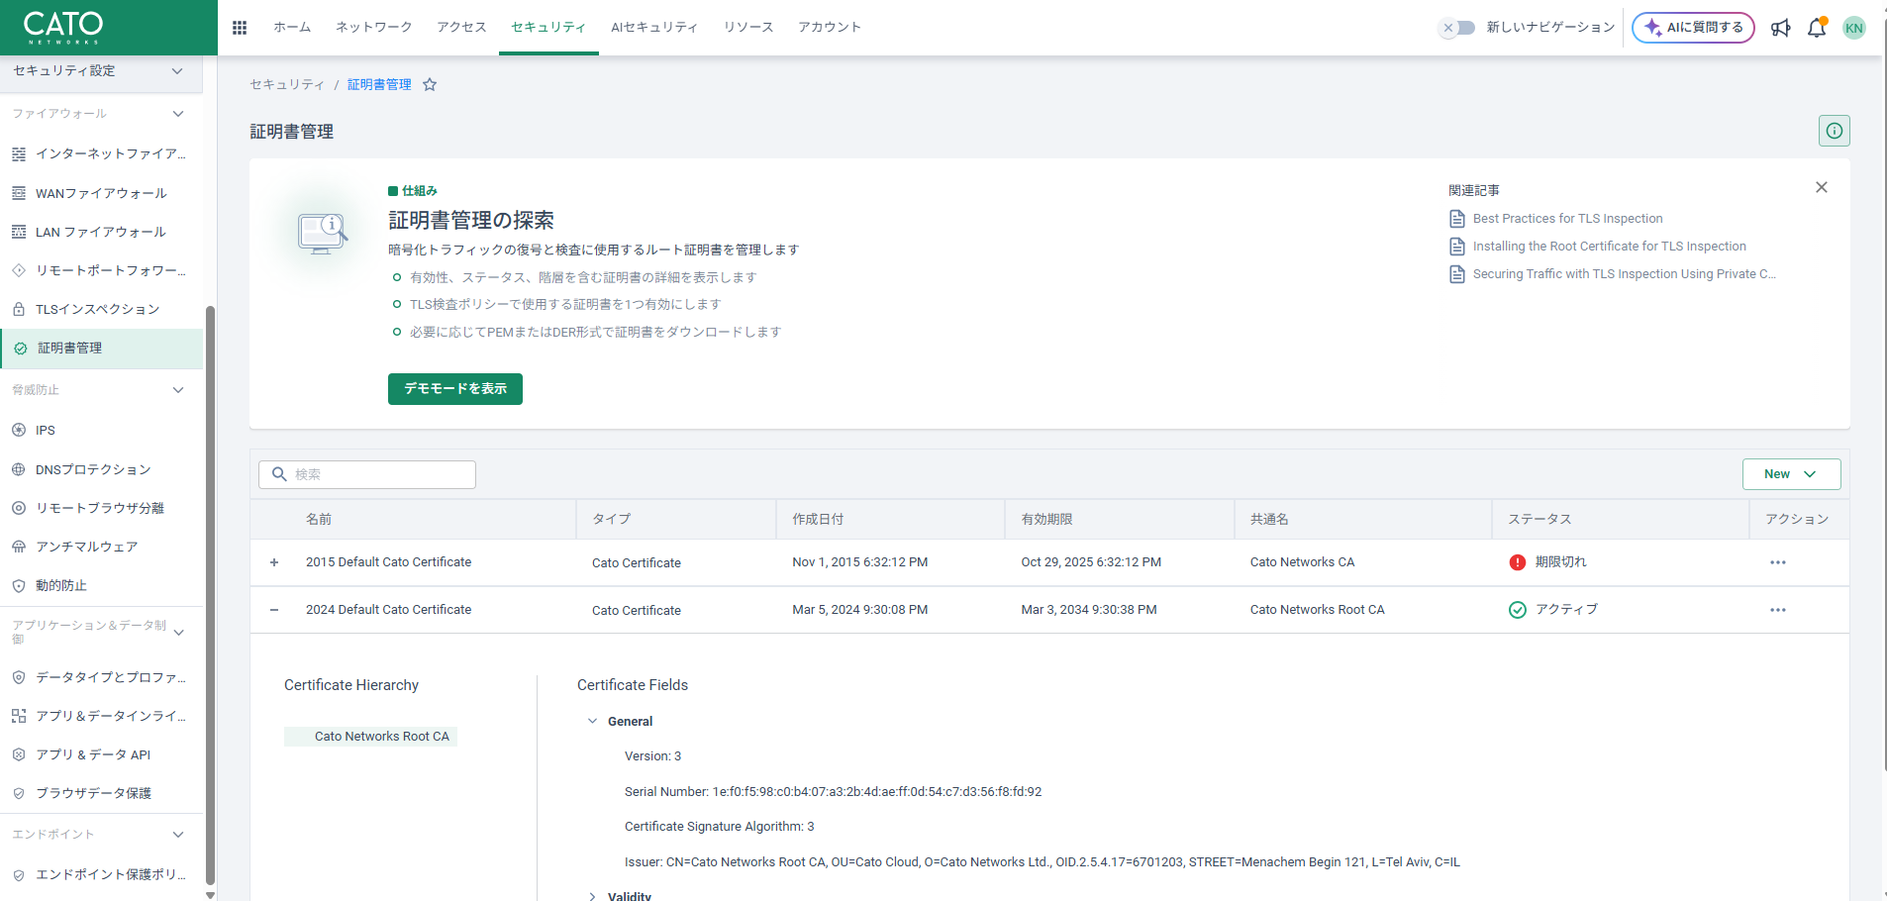The image size is (1887, 901).
Task: Open the apps grid launcher icon
Action: (240, 28)
